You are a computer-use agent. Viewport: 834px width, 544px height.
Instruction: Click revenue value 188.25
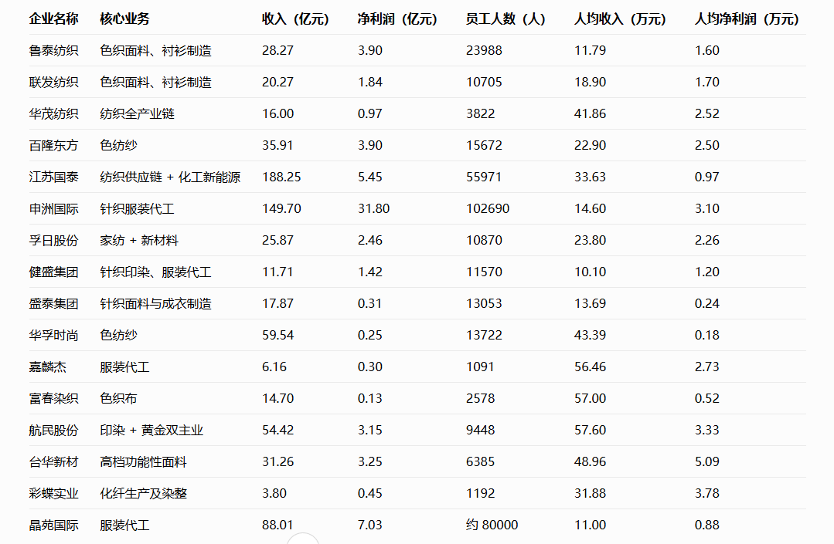[281, 177]
